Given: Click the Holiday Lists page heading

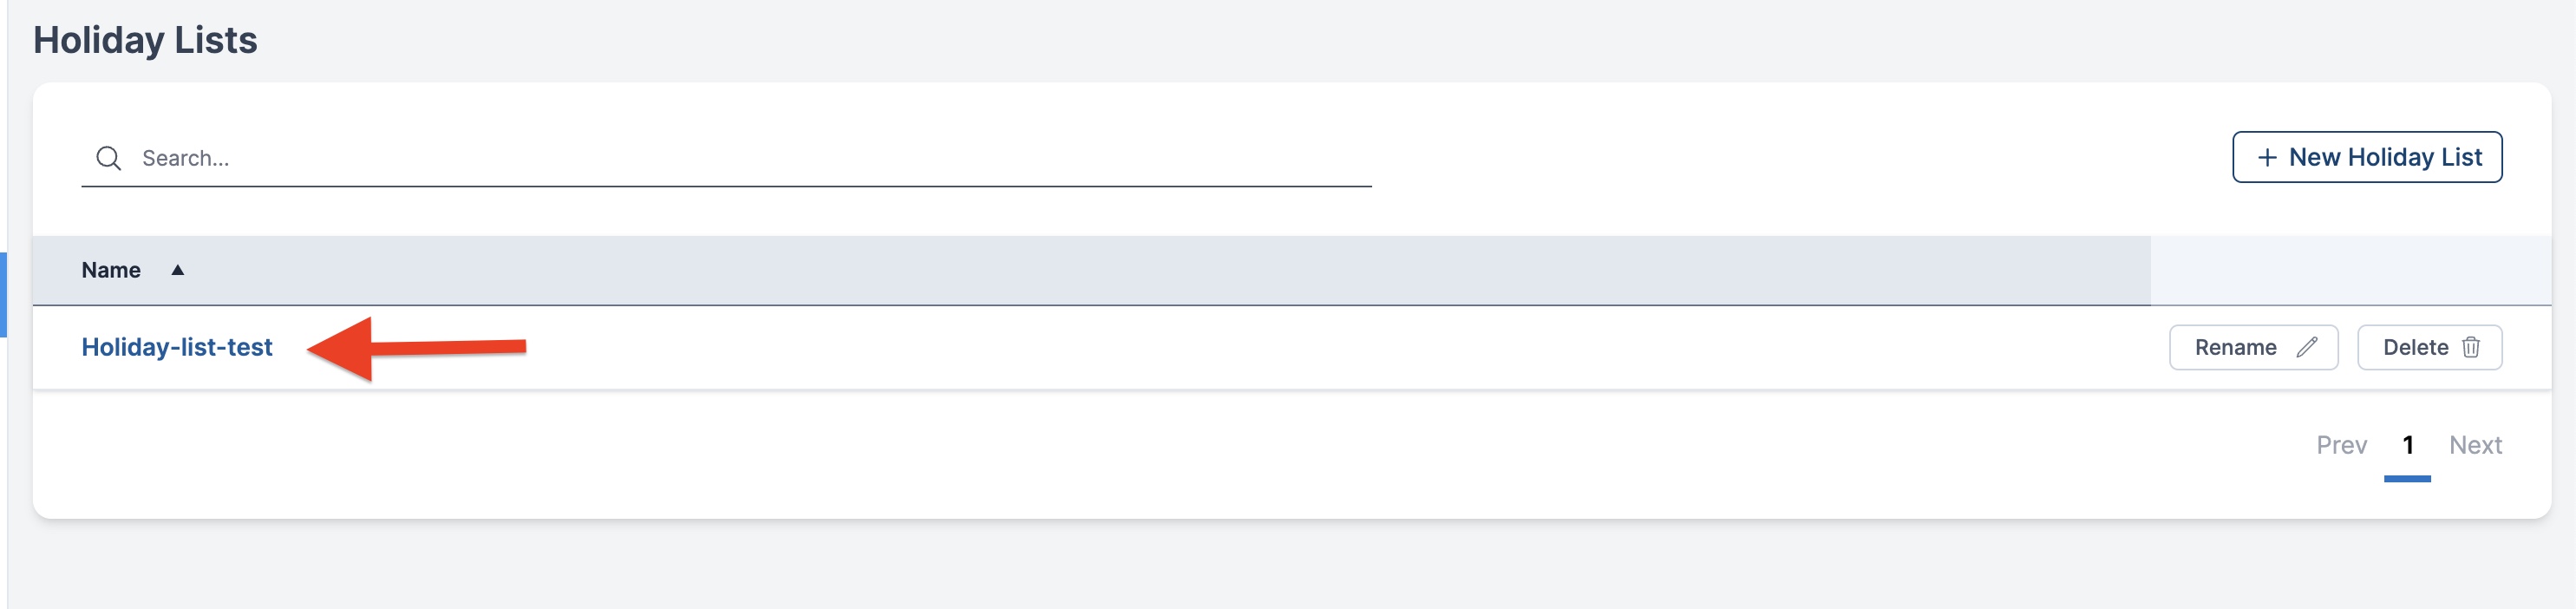Looking at the screenshot, I should point(145,40).
